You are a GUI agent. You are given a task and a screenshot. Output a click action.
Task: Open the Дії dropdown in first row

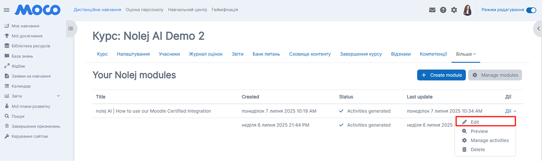(x=510, y=111)
